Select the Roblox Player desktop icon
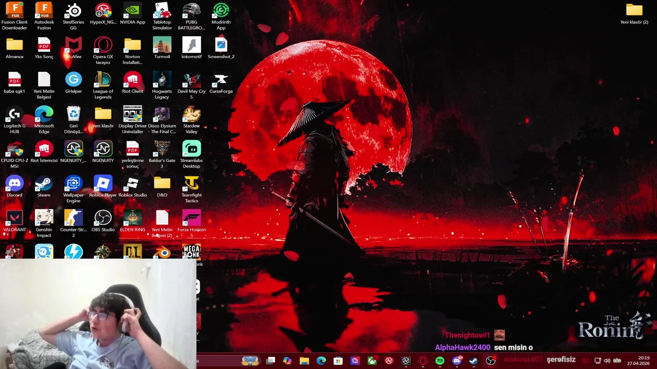 [x=103, y=187]
